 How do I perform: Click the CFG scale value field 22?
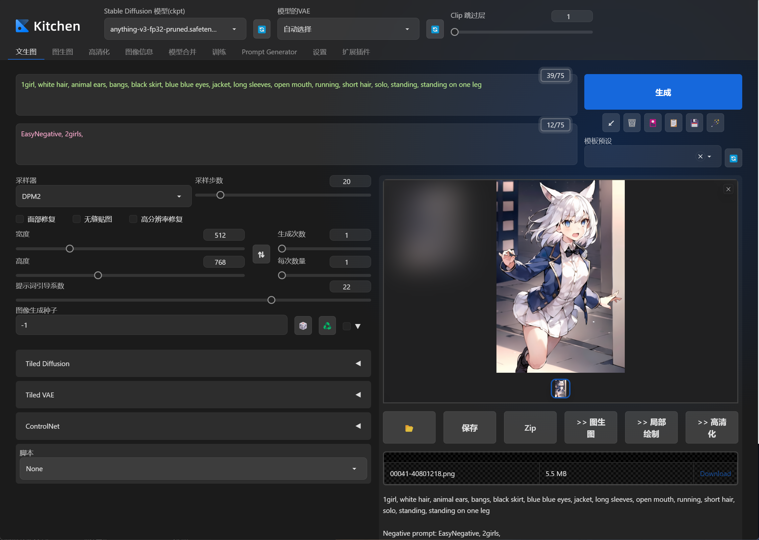point(350,286)
